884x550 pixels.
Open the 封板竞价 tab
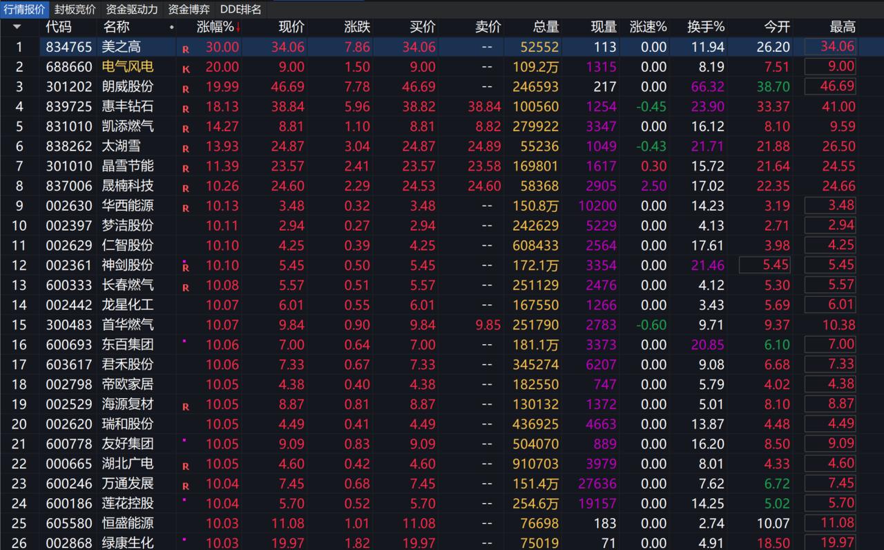75,9
